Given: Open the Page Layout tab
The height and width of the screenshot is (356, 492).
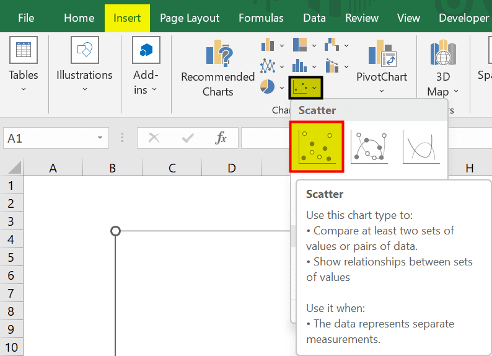Looking at the screenshot, I should tap(190, 18).
